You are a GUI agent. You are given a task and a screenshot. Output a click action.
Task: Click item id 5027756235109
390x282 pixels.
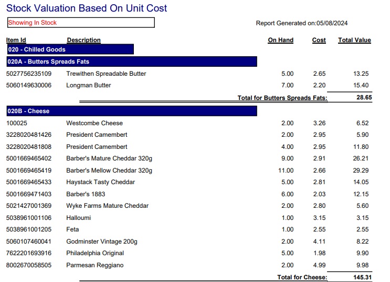pos(29,74)
